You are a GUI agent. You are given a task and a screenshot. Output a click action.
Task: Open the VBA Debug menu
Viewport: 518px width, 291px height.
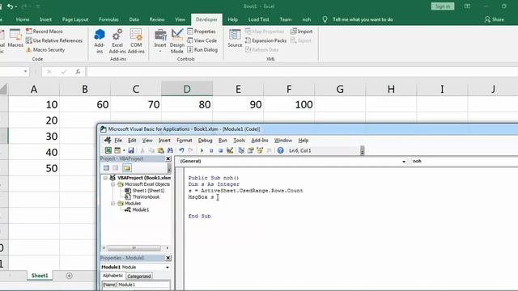[x=205, y=140]
